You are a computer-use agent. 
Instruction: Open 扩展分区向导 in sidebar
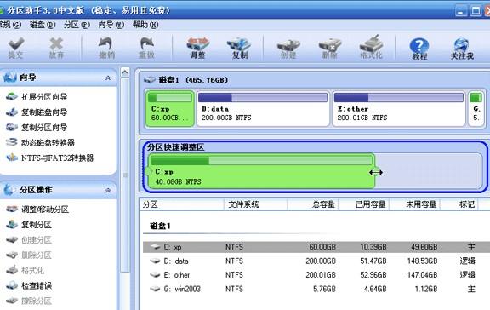coord(37,97)
